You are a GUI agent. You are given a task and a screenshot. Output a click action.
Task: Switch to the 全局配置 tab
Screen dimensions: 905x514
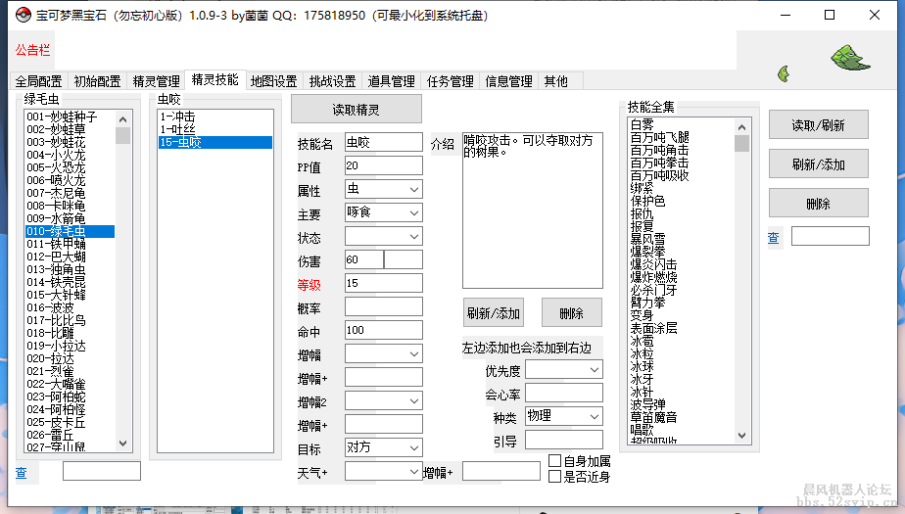[x=38, y=81]
